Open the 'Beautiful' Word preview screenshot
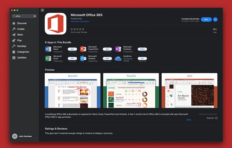The image size is (232, 148). (72, 91)
